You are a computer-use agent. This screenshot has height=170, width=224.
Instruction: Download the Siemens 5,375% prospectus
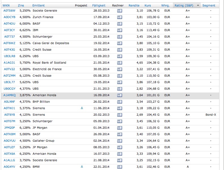[82, 108]
